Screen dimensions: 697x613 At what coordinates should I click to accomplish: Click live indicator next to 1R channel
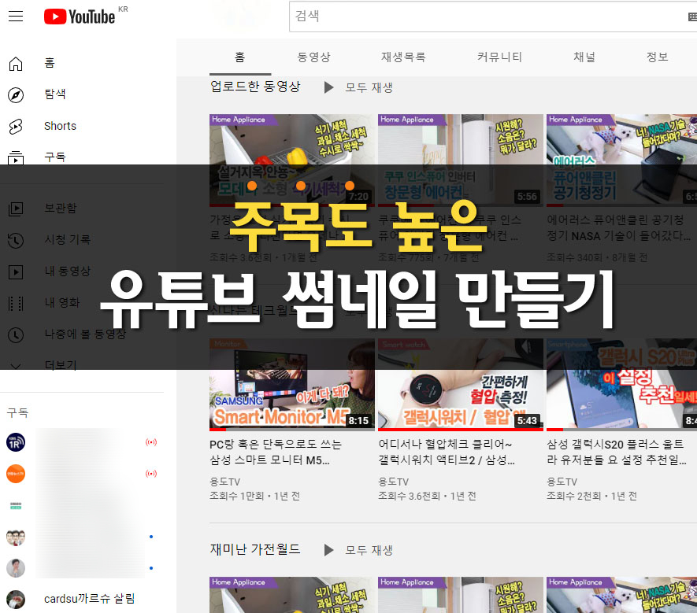click(151, 442)
